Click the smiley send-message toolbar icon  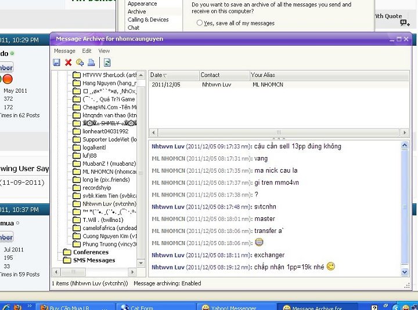pos(80,63)
